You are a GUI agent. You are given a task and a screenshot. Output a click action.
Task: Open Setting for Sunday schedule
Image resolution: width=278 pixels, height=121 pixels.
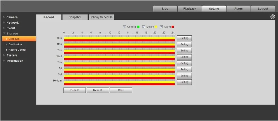184,38
